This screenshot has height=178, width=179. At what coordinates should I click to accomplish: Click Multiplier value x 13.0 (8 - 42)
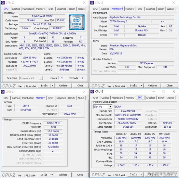pyautogui.click(x=29, y=62)
